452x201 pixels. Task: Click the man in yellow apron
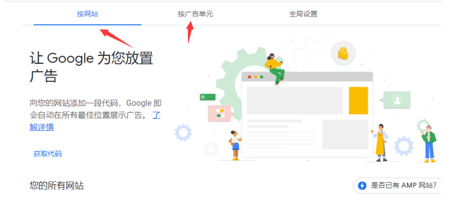[380, 142]
